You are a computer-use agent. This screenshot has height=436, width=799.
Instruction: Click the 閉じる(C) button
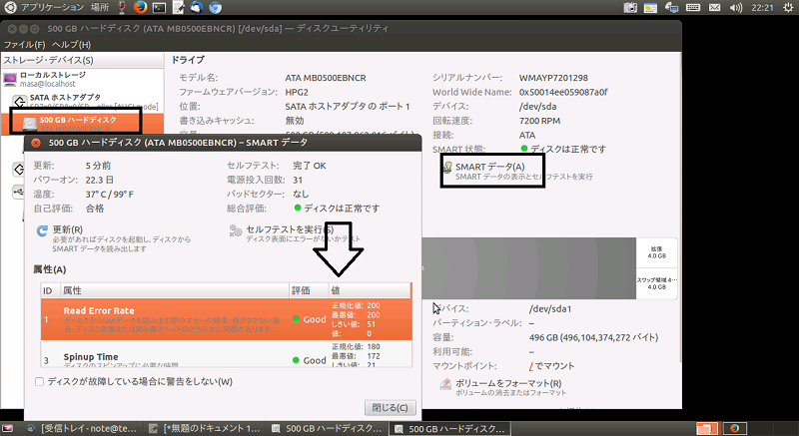(x=390, y=407)
